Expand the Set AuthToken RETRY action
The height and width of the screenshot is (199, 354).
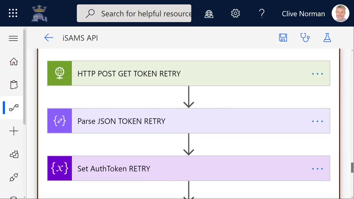point(189,168)
